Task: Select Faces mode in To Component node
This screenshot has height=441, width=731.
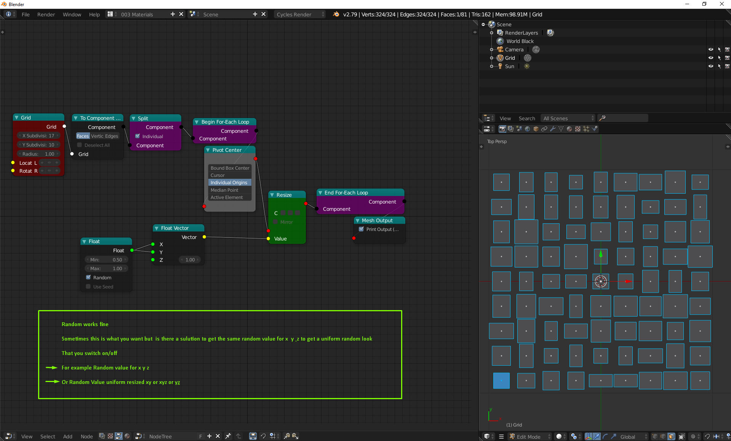Action: click(x=83, y=136)
